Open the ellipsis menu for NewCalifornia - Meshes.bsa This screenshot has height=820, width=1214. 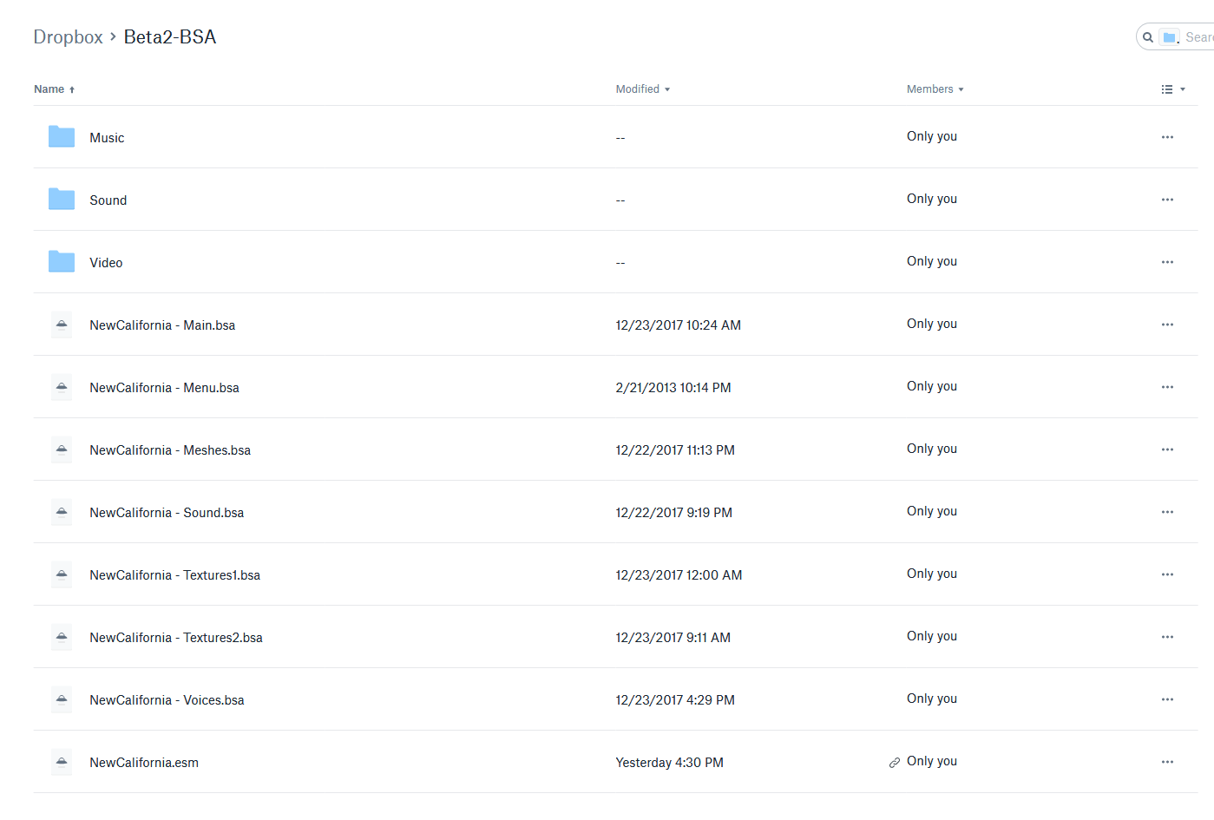(1167, 449)
